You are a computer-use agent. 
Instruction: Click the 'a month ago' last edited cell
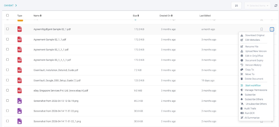(208, 29)
